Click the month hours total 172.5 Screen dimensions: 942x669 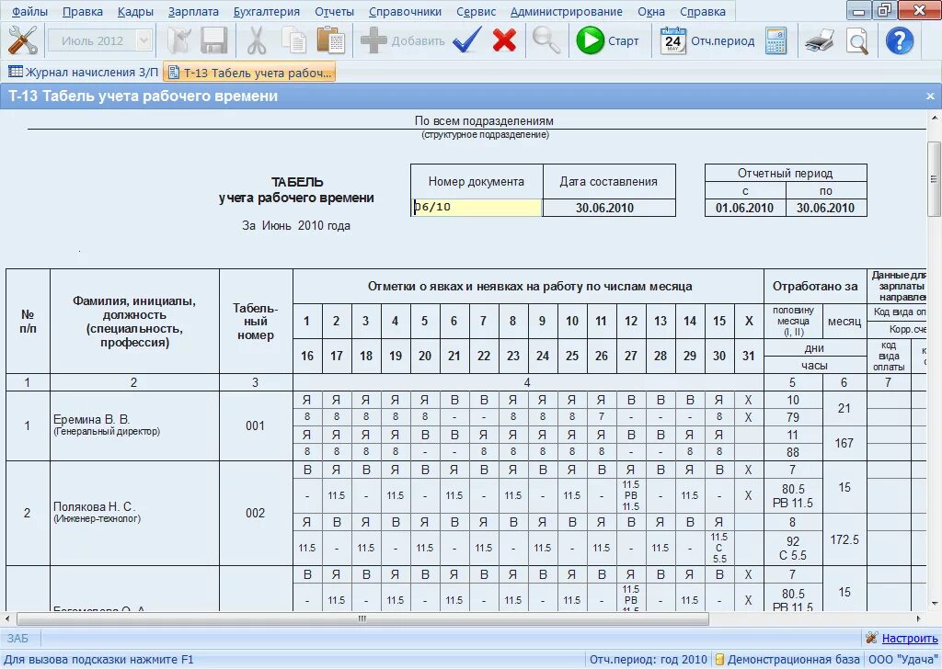(844, 539)
